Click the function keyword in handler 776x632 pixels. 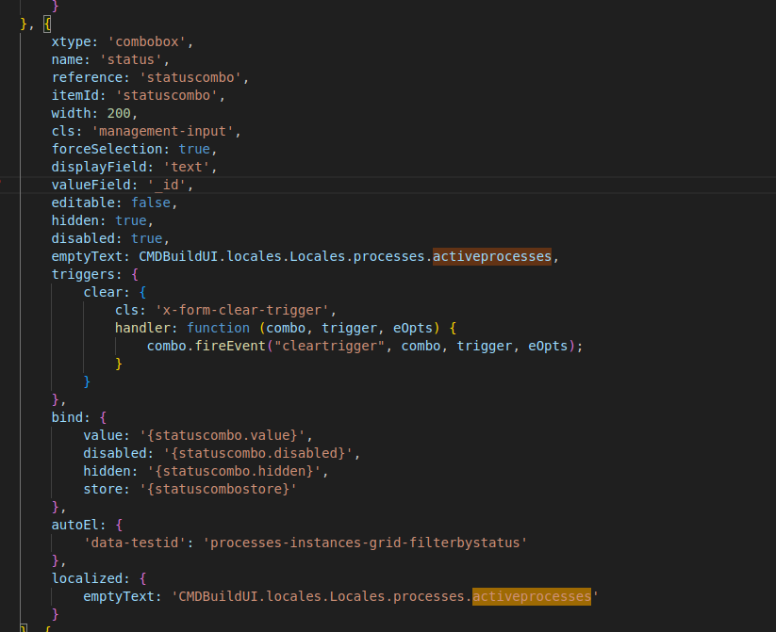218,328
